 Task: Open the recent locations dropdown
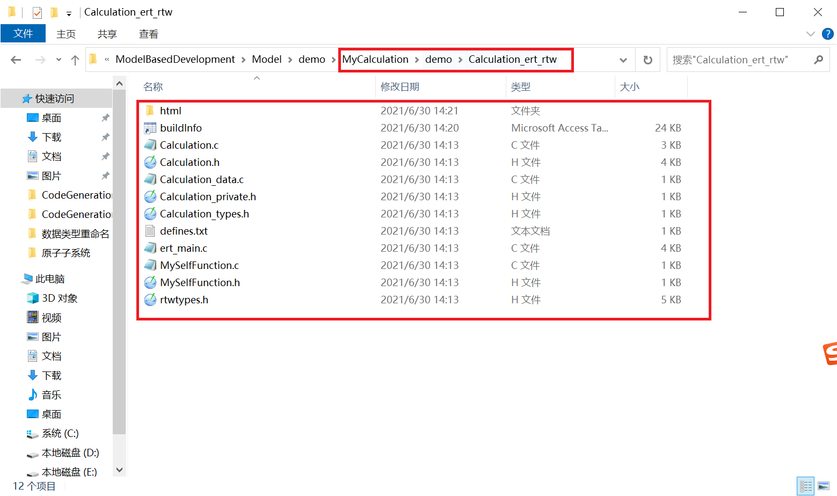point(59,60)
